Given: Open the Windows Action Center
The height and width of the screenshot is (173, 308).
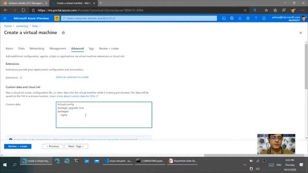Looking at the screenshot, I should (301, 165).
